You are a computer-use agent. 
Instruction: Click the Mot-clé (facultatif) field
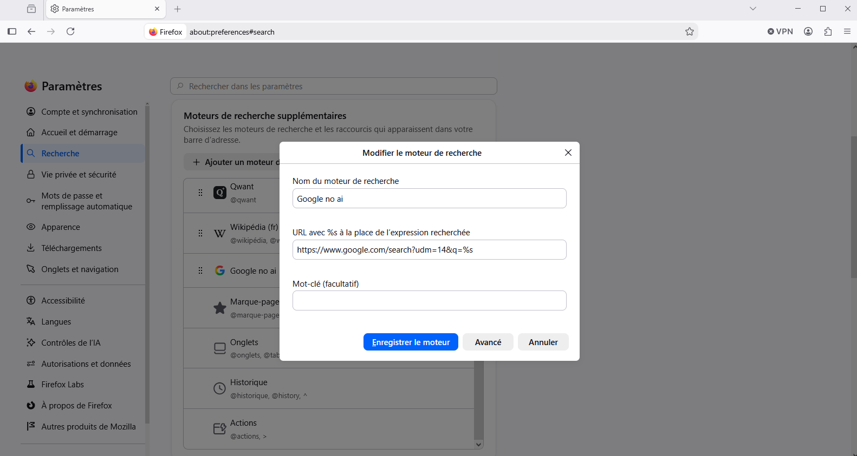click(430, 301)
